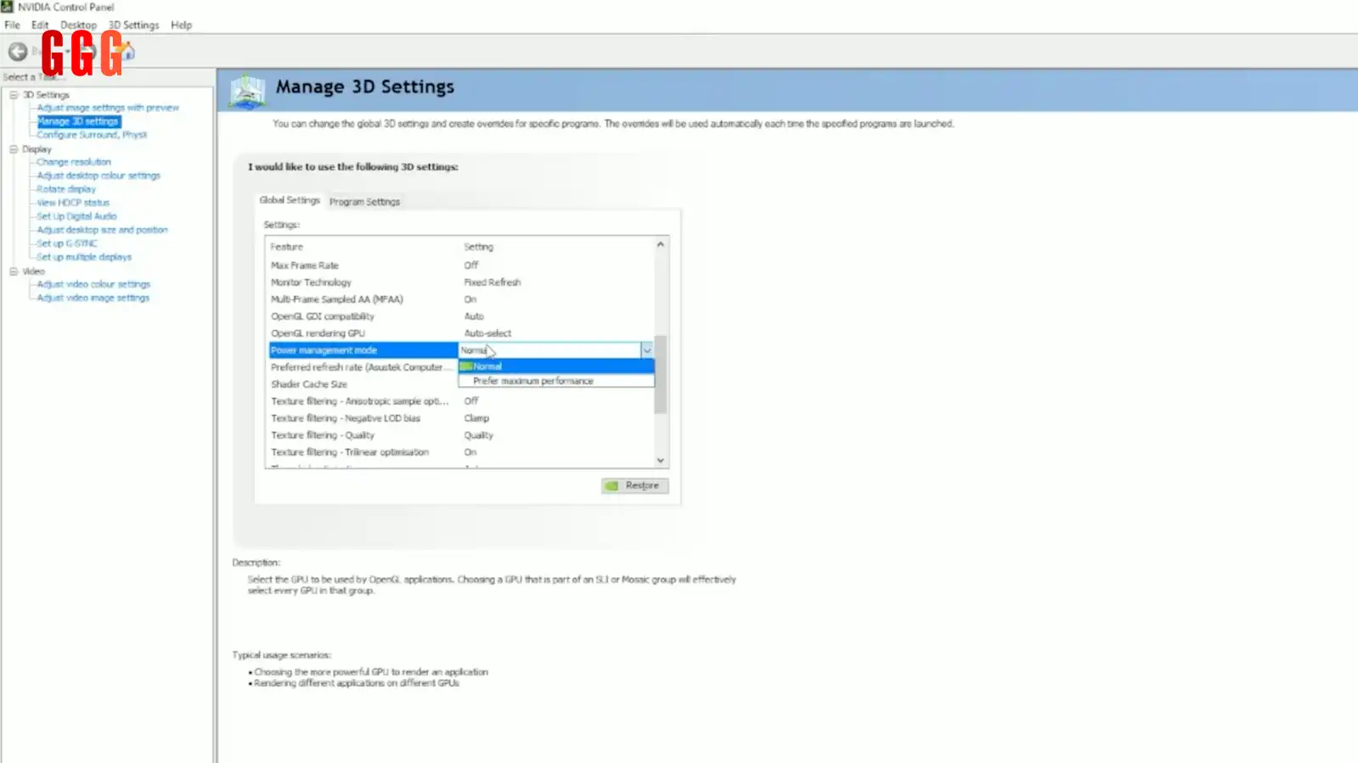Open the 3D Settings menu
The width and height of the screenshot is (1358, 763).
coord(133,25)
